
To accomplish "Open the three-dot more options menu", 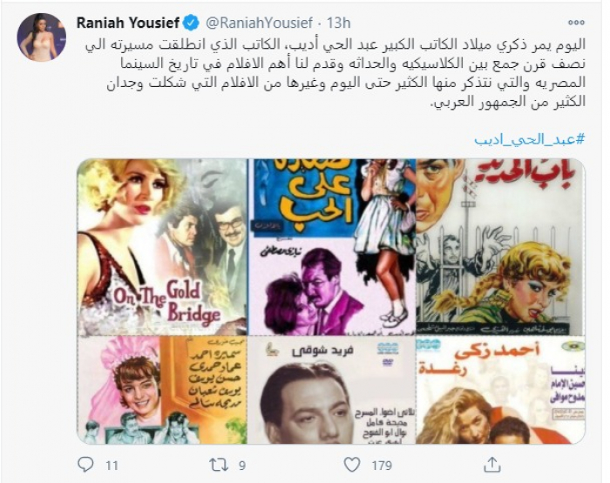I will [x=576, y=23].
